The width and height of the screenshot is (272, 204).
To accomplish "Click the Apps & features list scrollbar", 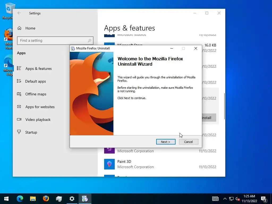I will point(224,106).
